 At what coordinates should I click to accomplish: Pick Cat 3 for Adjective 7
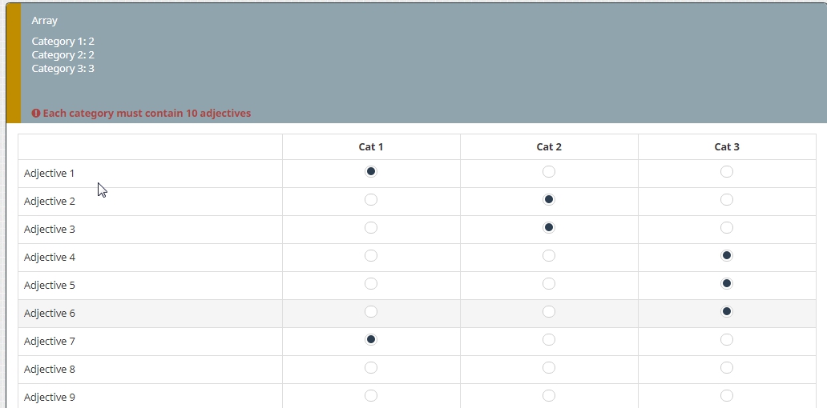tap(727, 340)
